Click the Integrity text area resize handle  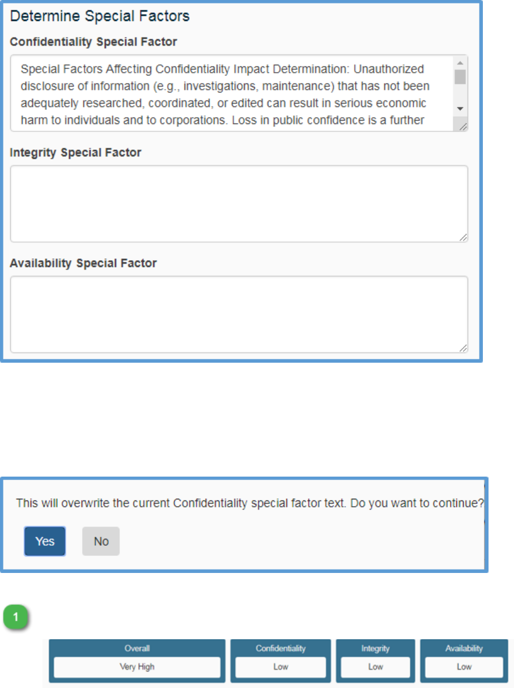464,238
